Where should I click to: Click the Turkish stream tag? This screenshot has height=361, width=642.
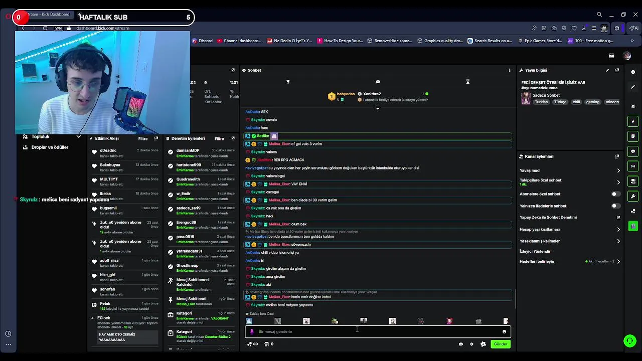click(x=541, y=102)
